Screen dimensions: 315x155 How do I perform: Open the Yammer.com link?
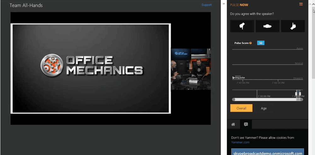tap(240, 142)
